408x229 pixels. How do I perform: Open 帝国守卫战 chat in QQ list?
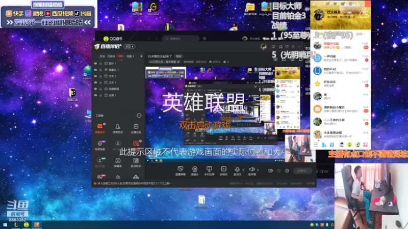coord(340,45)
